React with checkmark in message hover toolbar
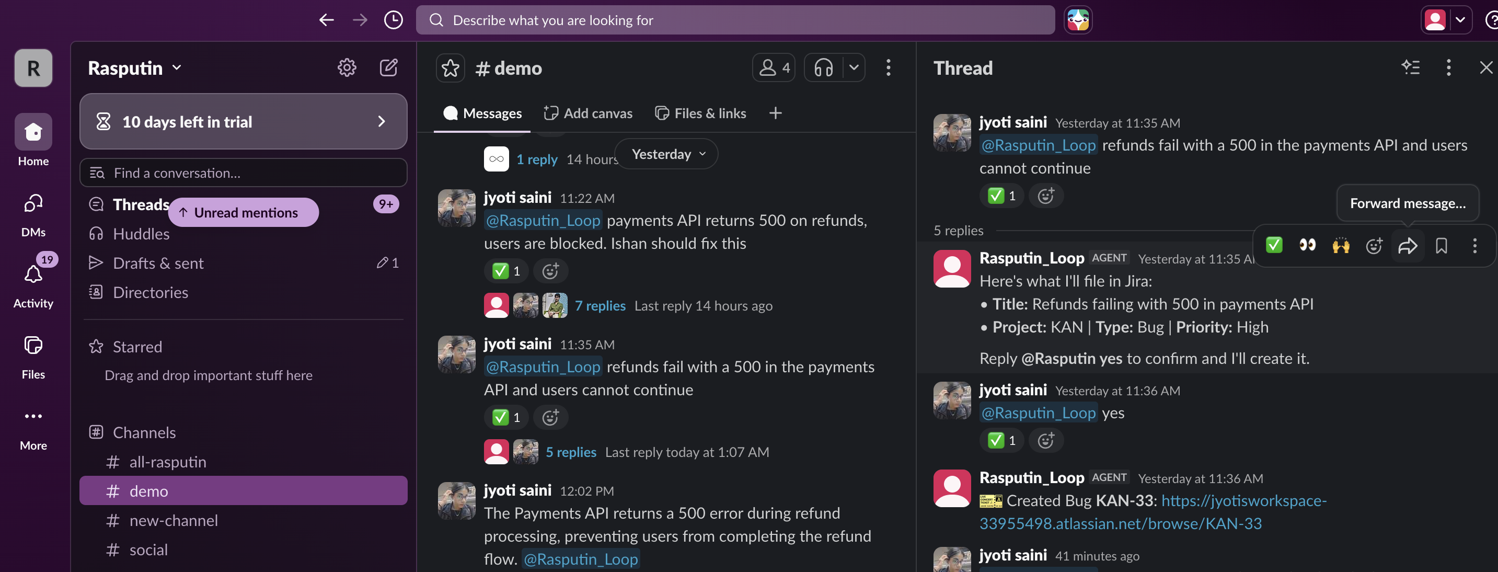 (x=1274, y=246)
